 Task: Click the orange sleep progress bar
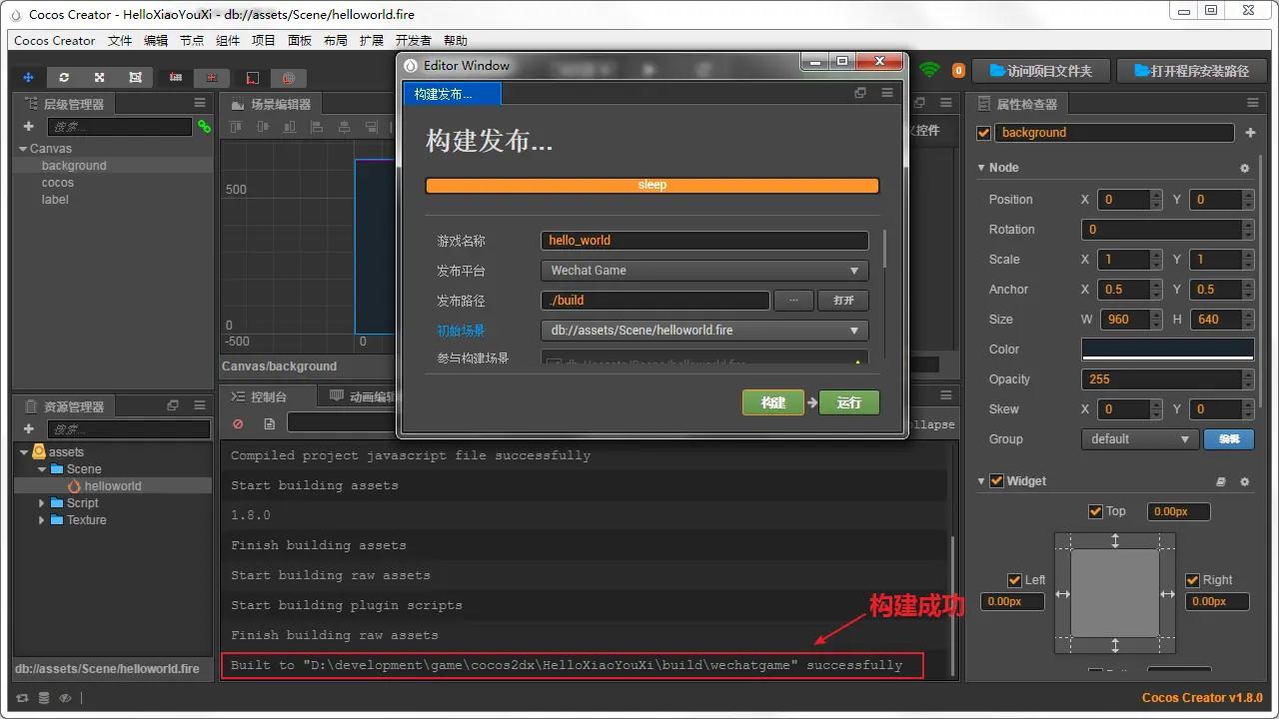[x=652, y=186]
